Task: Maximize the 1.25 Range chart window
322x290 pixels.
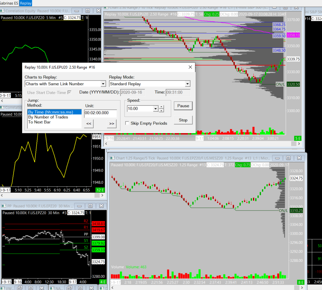Action: [x=288, y=158]
